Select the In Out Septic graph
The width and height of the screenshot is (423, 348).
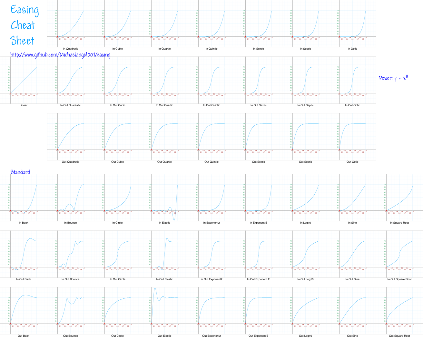[306, 80]
